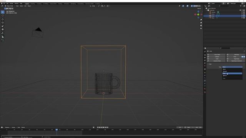Select the Rotate tool
The width and height of the screenshot is (246, 138).
pos(3,23)
